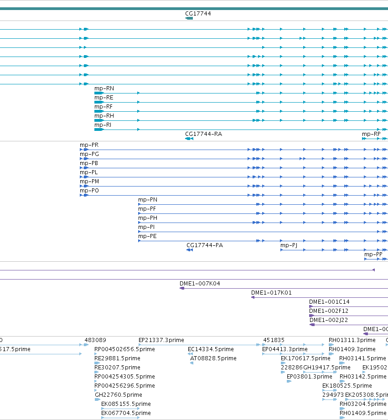The width and height of the screenshot is (388, 420).
Task: Select the DME1-017K01 clone label
Action: click(x=271, y=292)
